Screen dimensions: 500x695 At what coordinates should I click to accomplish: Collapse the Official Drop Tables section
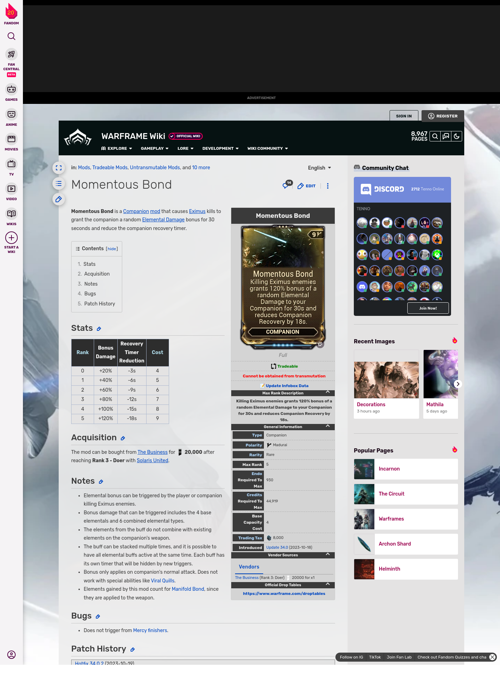[x=328, y=584]
